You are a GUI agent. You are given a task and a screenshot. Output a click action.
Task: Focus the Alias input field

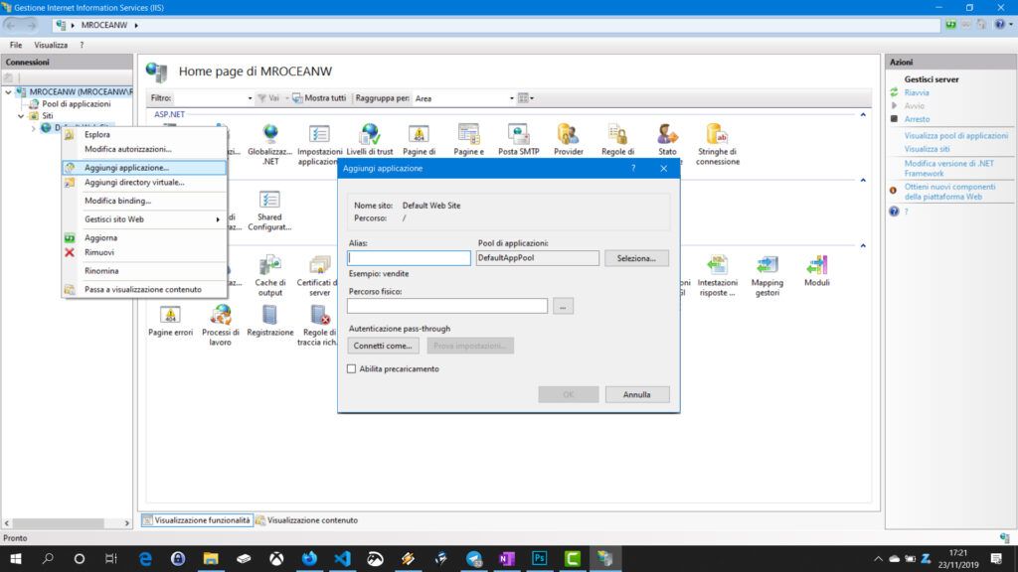(x=409, y=258)
